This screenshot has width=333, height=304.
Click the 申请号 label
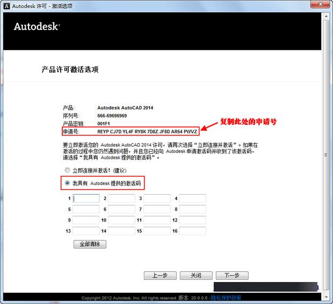[71, 132]
